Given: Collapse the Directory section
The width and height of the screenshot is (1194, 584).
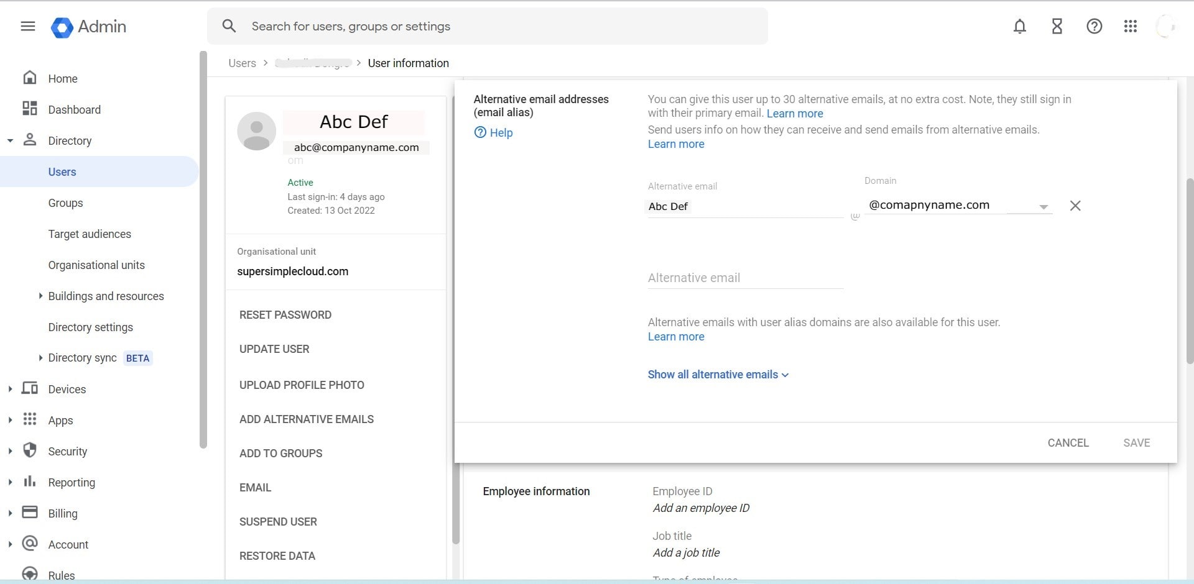Looking at the screenshot, I should (10, 141).
